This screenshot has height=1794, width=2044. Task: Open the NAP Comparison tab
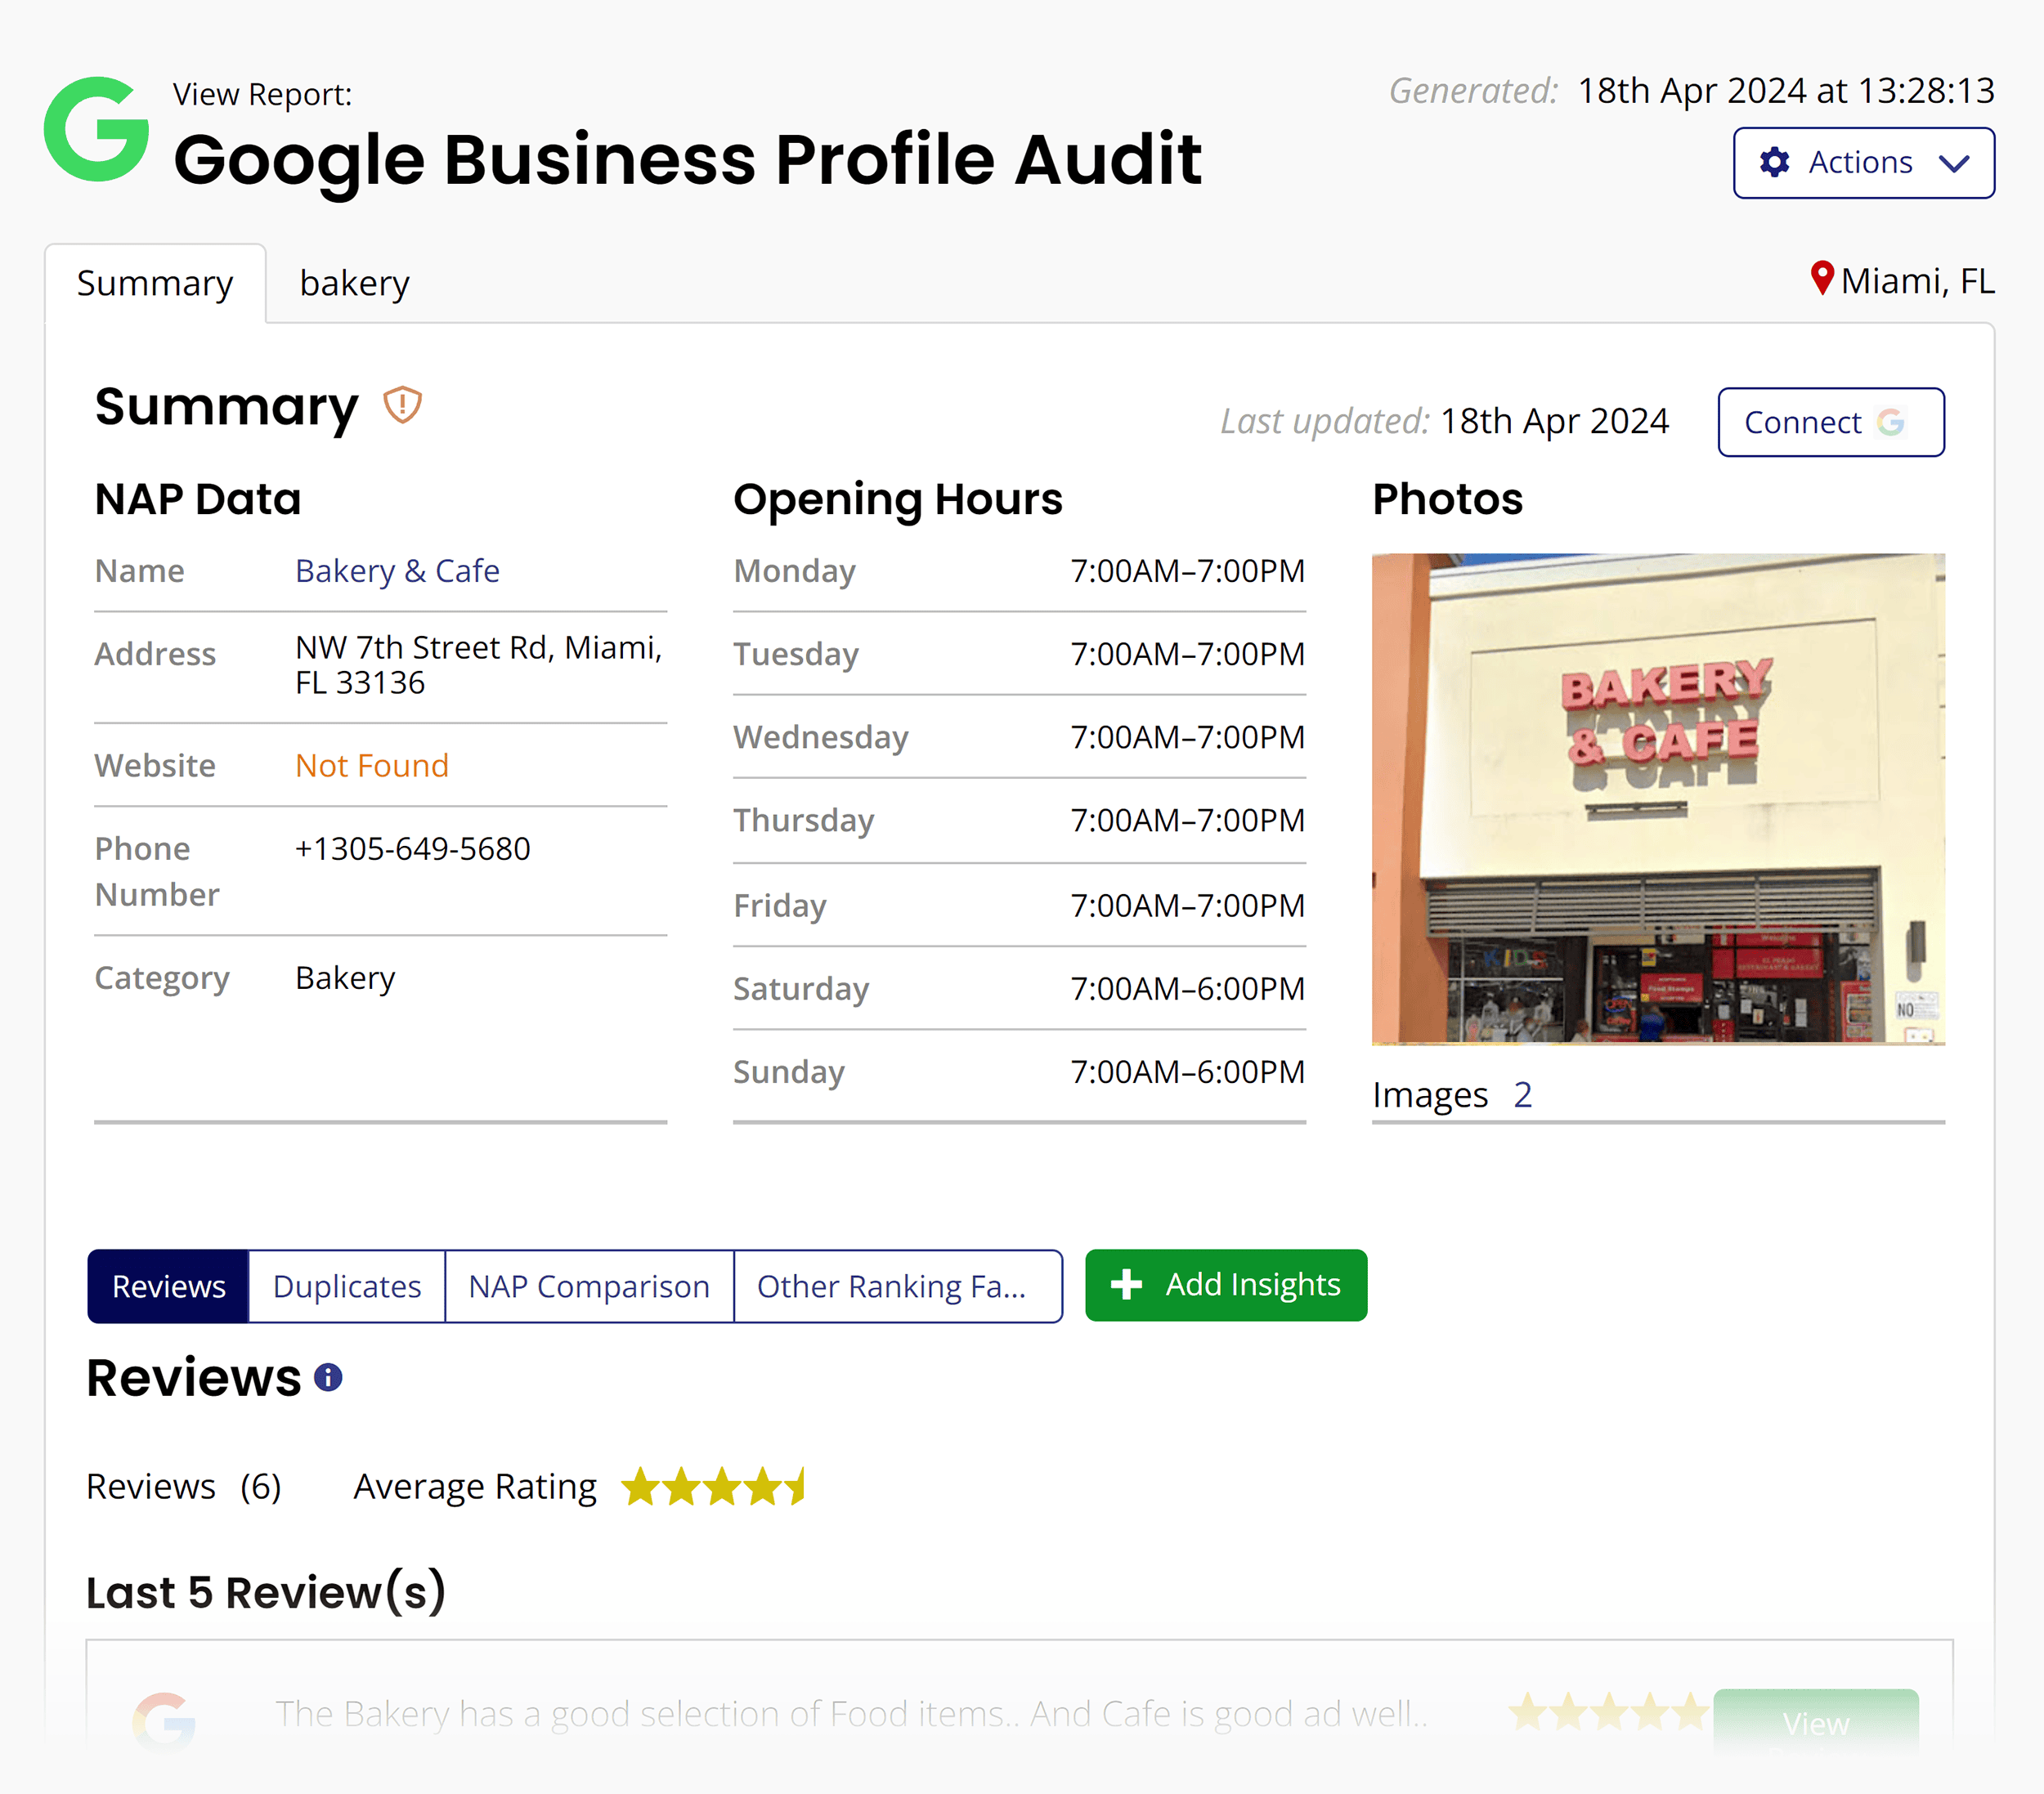tap(590, 1286)
